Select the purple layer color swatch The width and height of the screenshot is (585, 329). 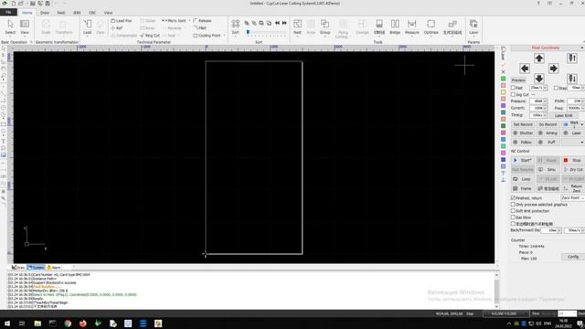pos(503,106)
